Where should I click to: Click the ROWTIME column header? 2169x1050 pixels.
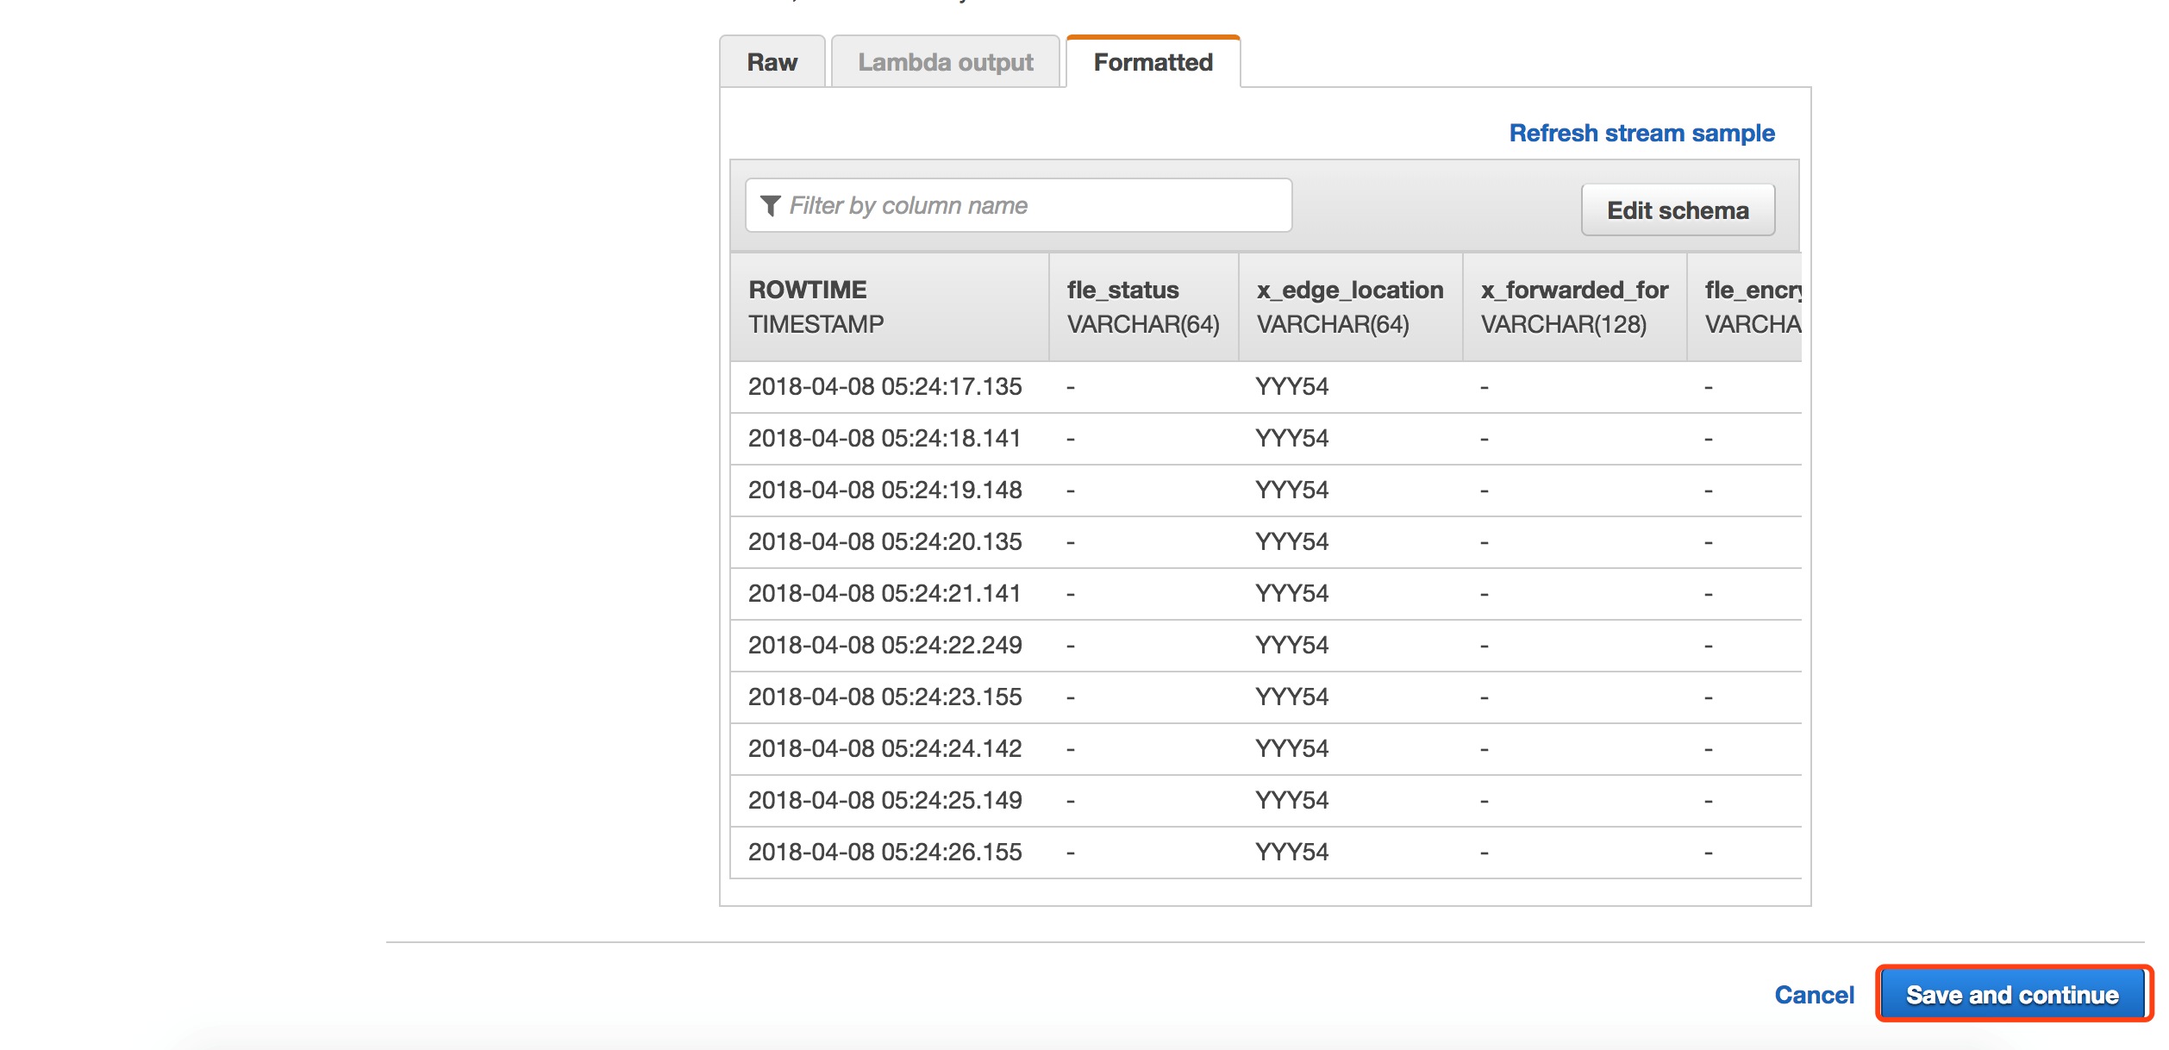pyautogui.click(x=888, y=307)
